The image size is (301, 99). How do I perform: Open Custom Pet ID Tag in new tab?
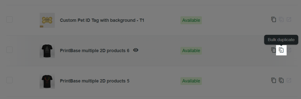289,20
